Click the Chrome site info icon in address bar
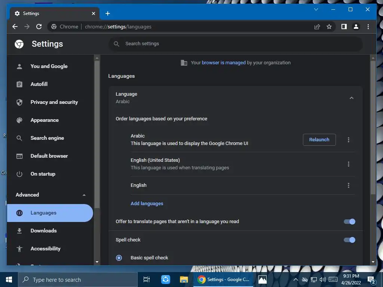Viewport: 383px width, 287px height. [54, 27]
